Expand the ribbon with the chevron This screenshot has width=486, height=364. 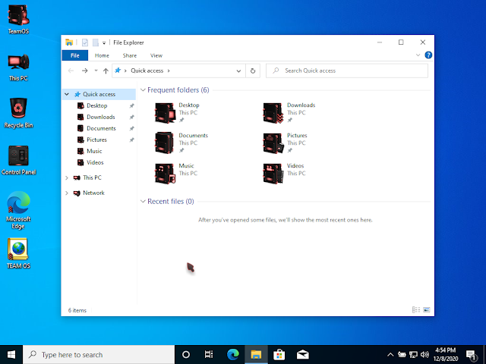click(418, 55)
